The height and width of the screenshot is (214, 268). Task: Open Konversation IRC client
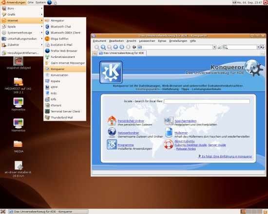pyautogui.click(x=65, y=75)
